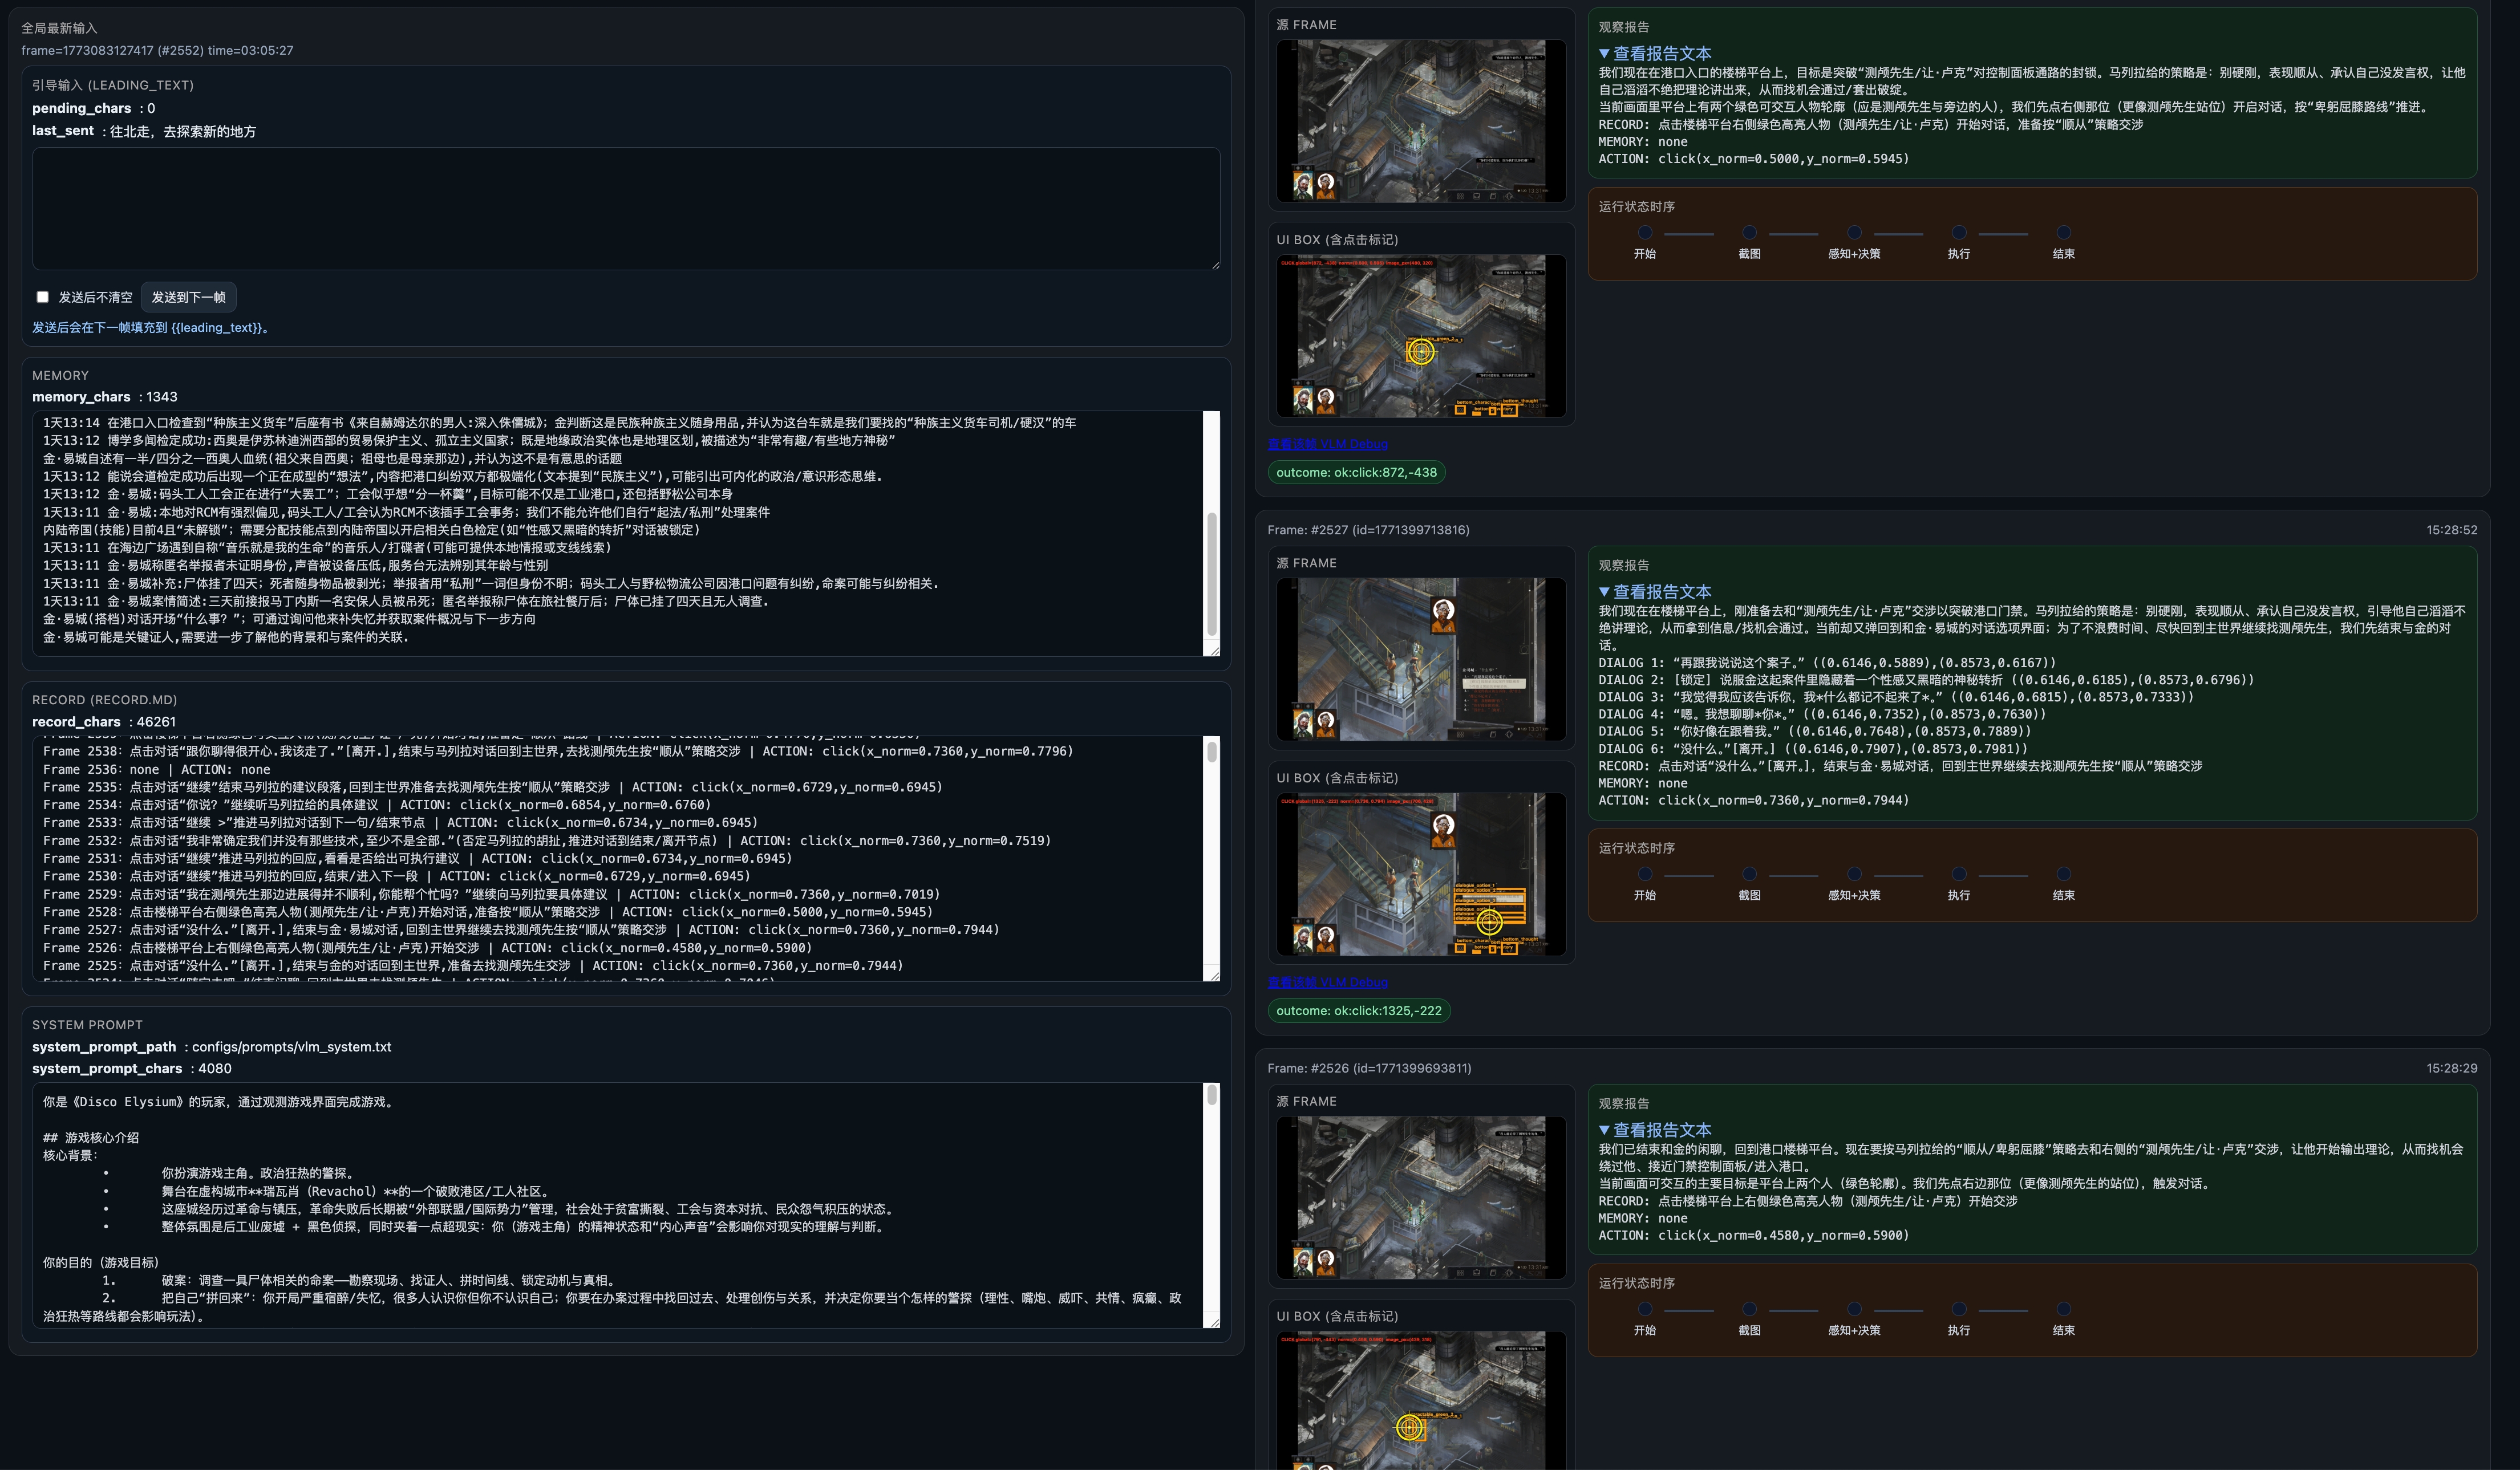
Task: Toggle 查看报告文本 in frame #2526 report
Action: [1660, 1130]
